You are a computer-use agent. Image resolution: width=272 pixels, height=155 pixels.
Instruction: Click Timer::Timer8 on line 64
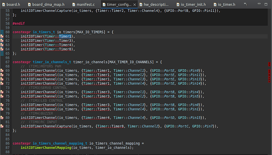point(58,49)
